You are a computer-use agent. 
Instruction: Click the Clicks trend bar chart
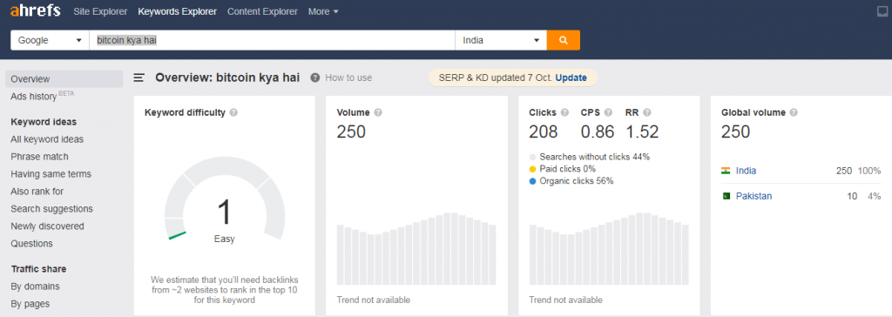(609, 249)
